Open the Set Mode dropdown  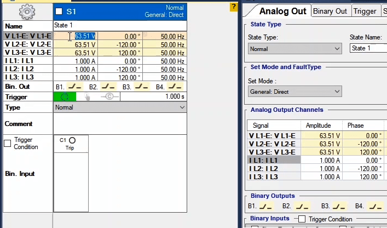point(295,92)
